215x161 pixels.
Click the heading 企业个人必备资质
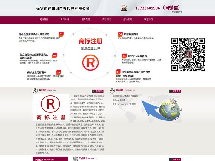tap(137, 56)
